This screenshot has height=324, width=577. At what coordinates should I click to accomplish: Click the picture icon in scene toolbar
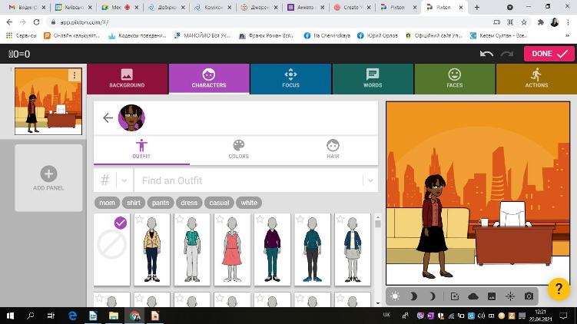(x=492, y=296)
